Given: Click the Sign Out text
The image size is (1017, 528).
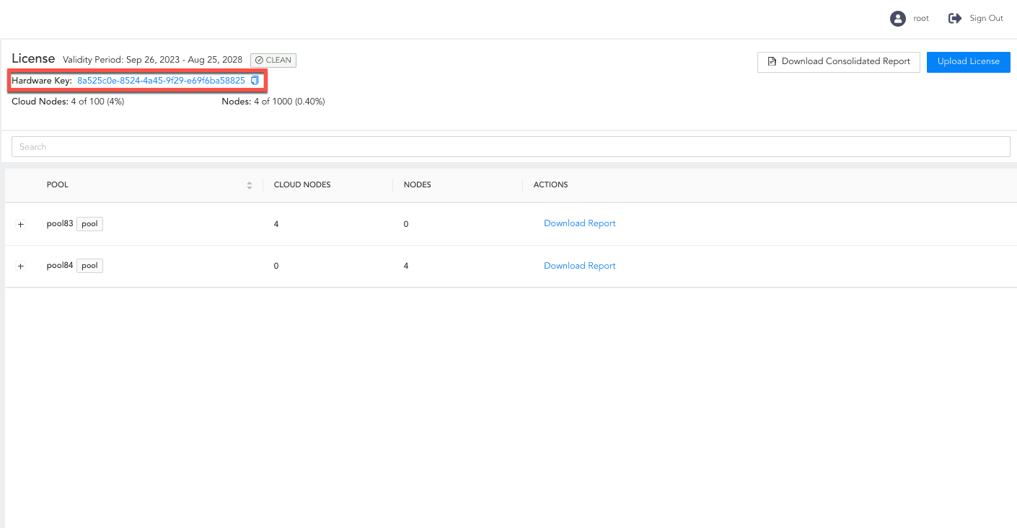Looking at the screenshot, I should click(x=986, y=19).
